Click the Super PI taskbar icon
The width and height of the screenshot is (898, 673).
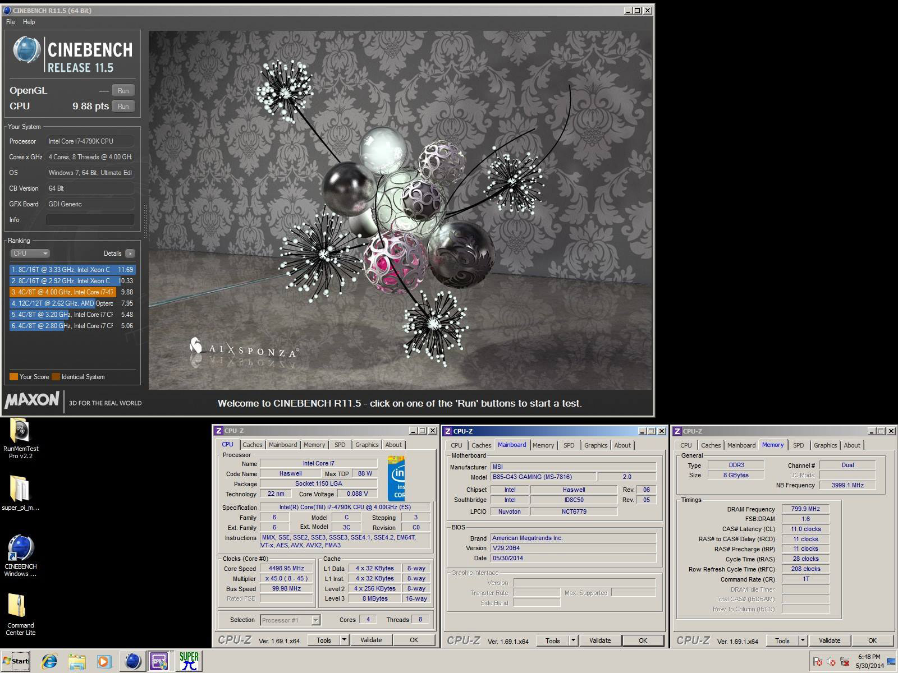click(x=189, y=661)
